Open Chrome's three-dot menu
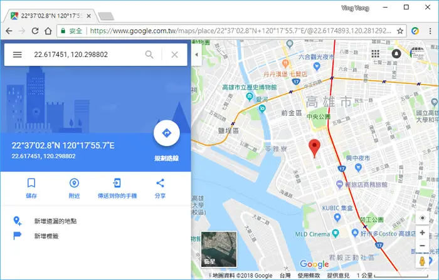The width and height of the screenshot is (439, 280). (x=430, y=31)
